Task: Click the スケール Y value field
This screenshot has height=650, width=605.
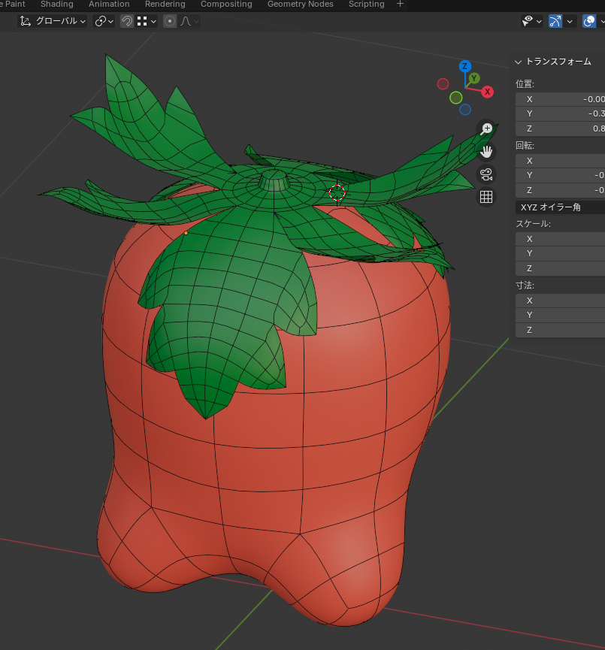Action: click(560, 253)
